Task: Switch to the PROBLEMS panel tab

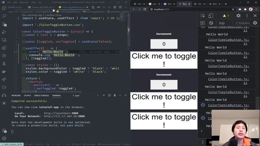Action: [x=16, y=96]
